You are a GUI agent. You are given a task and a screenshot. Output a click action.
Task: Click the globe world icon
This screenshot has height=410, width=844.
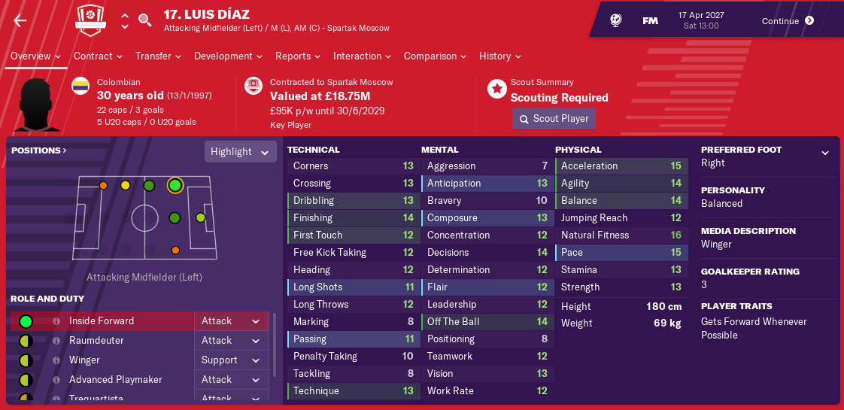pyautogui.click(x=615, y=21)
